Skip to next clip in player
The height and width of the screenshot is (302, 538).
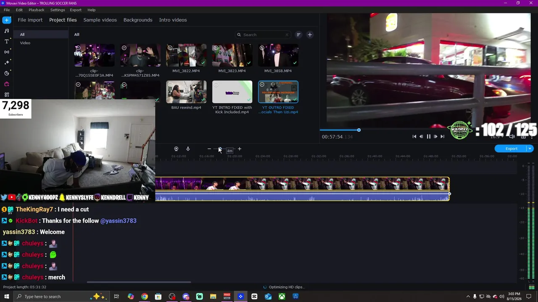442,136
